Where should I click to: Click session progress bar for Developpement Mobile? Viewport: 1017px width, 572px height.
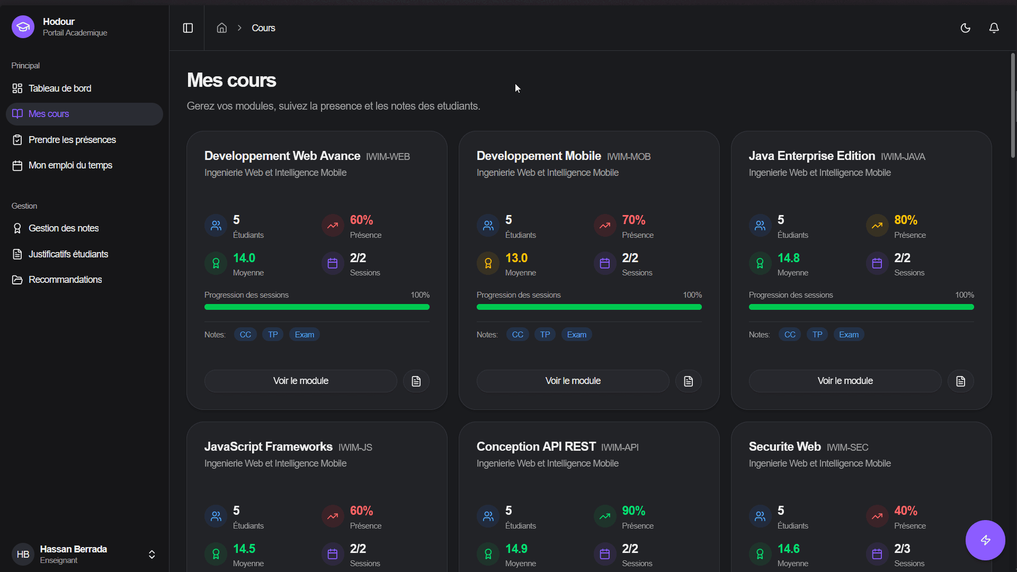click(x=589, y=307)
